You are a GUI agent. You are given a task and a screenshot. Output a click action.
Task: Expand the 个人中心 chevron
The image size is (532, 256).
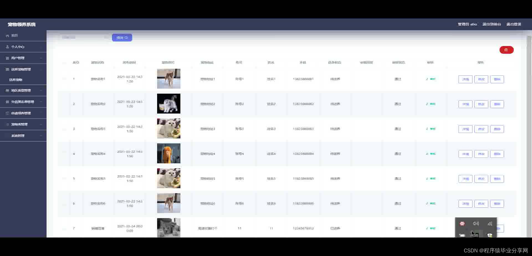click(x=41, y=47)
